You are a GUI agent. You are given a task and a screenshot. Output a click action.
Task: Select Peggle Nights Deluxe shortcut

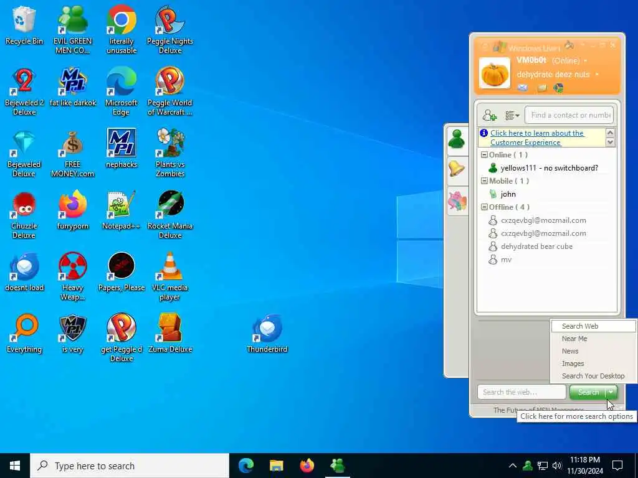[170, 30]
